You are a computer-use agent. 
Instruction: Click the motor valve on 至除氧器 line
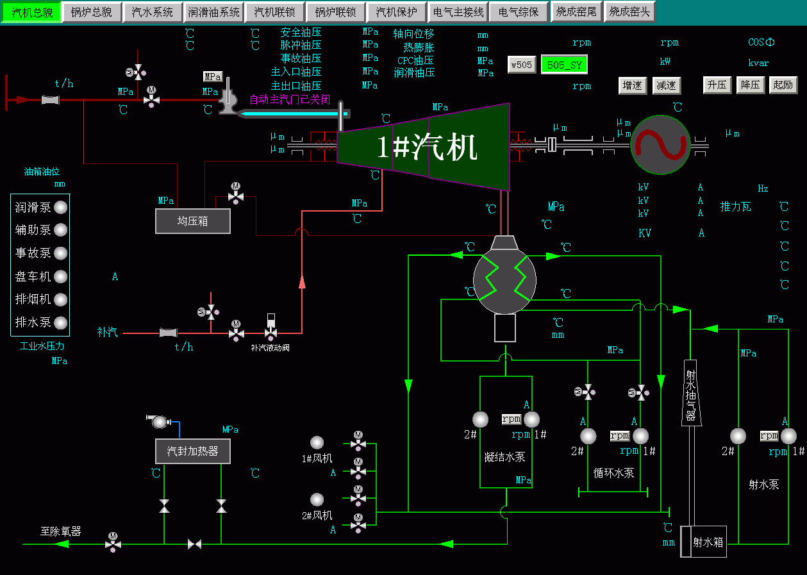click(113, 542)
